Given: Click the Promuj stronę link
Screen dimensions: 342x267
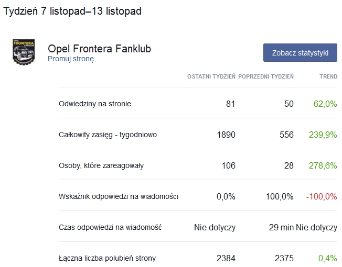Looking at the screenshot, I should (71, 59).
